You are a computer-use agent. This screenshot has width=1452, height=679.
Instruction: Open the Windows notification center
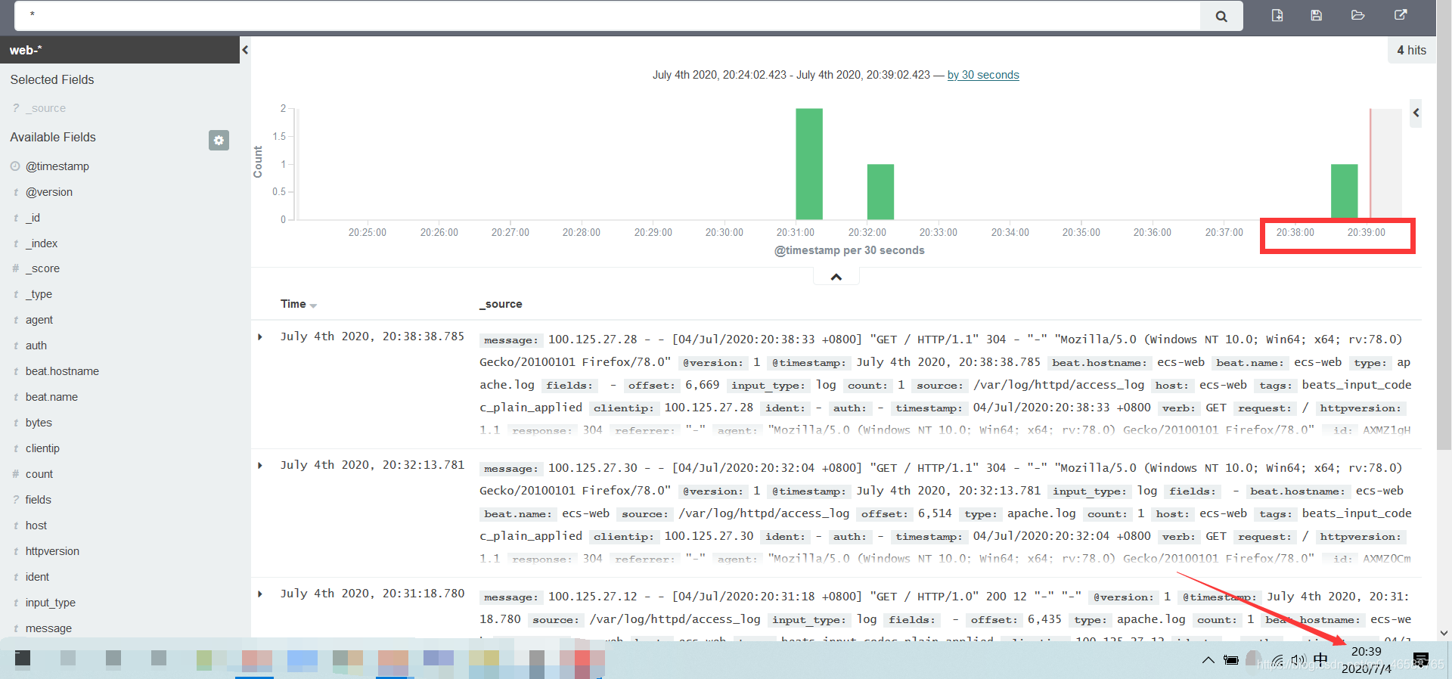(1421, 660)
